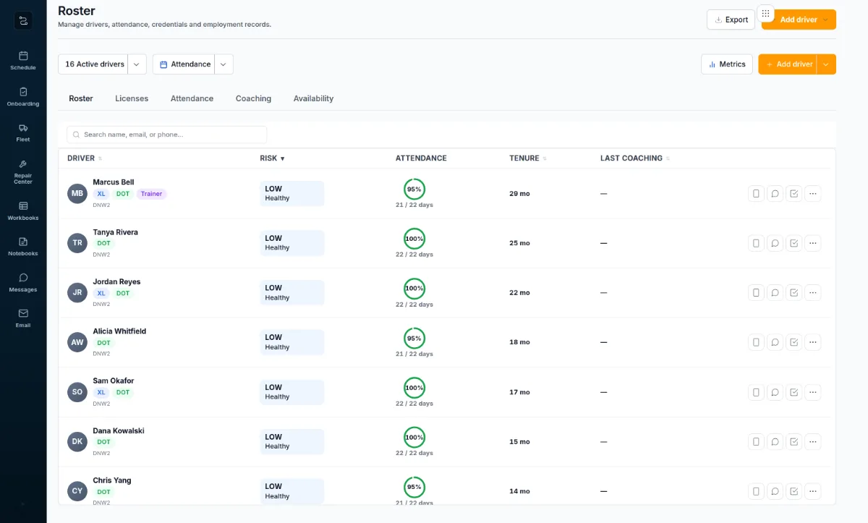
Task: Expand the chevron next to Attendance button
Action: 224,64
